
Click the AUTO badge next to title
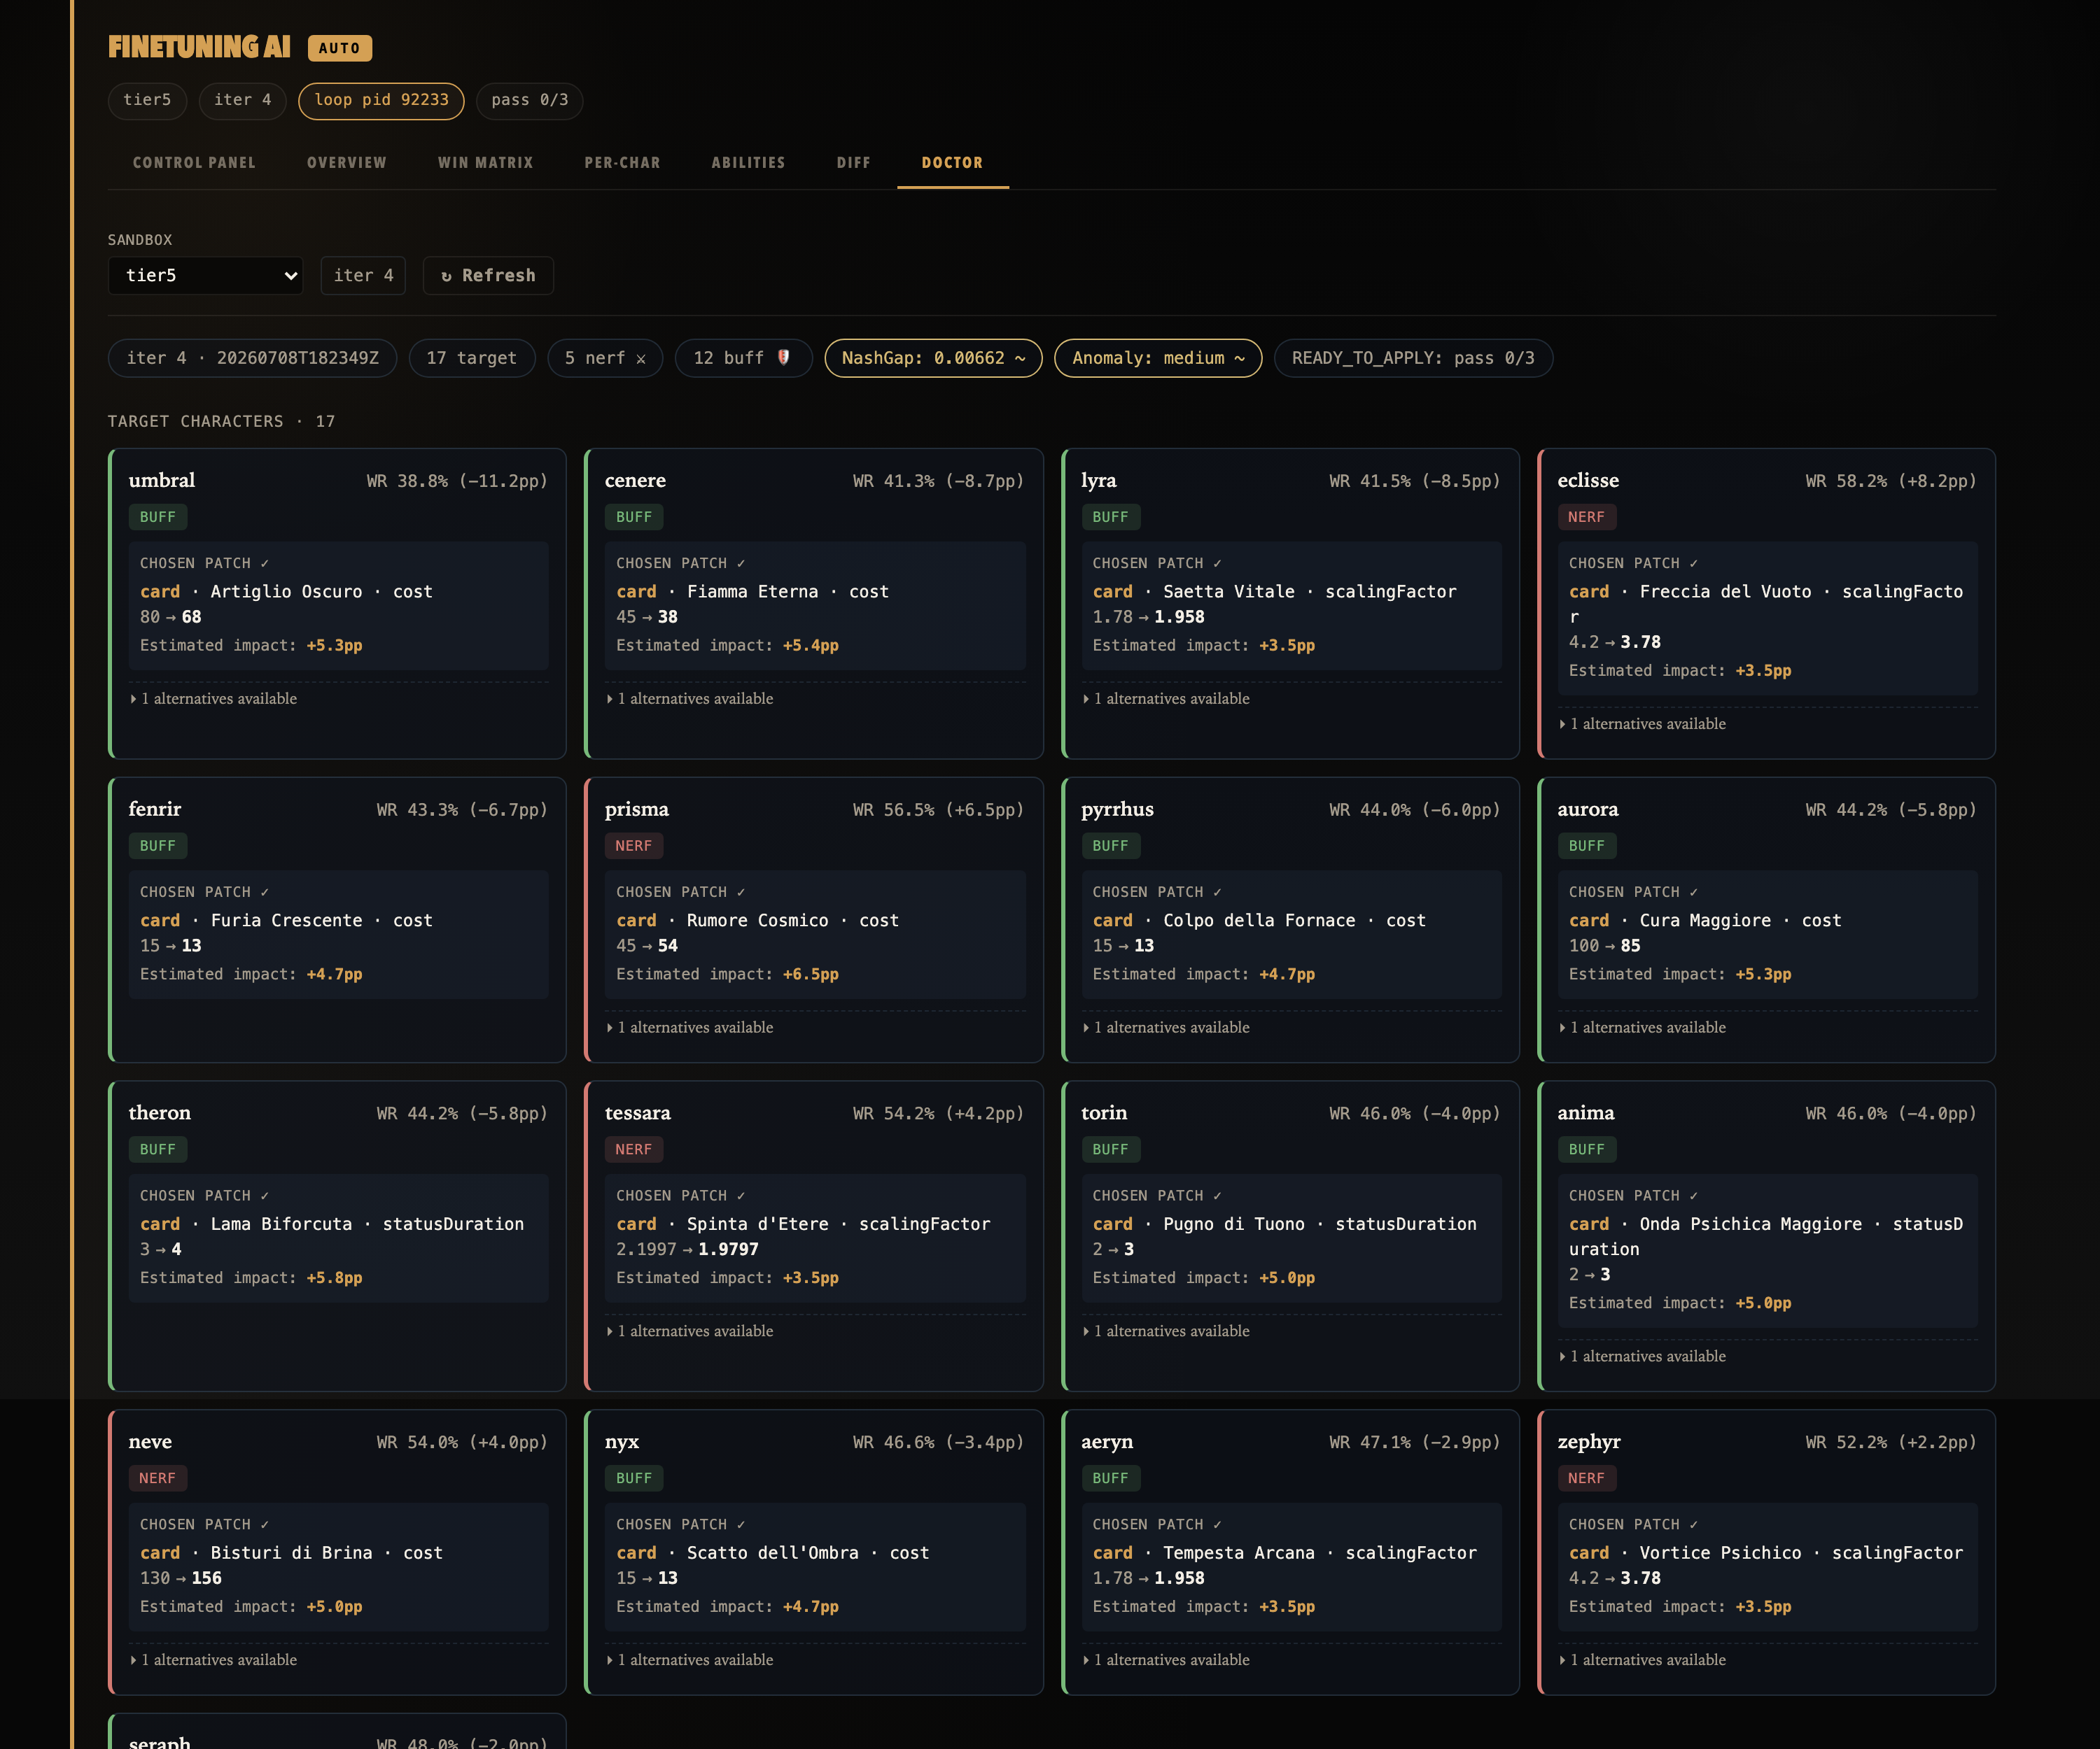point(339,48)
